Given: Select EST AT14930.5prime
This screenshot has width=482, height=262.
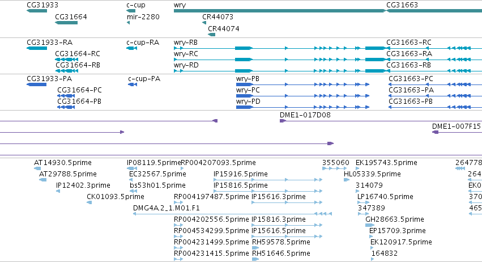Looking at the screenshot, I should tap(37, 168).
